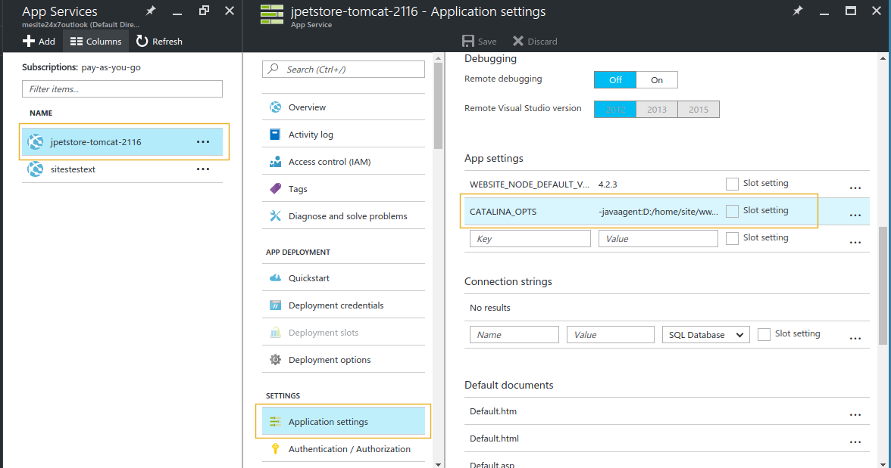This screenshot has width=891, height=468.
Task: Open the SQL Database connection type dropdown
Action: [x=705, y=333]
